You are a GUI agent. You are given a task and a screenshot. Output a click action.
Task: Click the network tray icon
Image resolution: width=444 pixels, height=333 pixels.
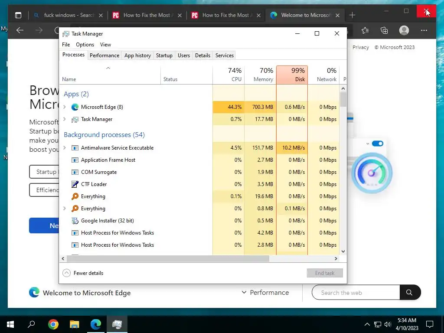(x=378, y=324)
